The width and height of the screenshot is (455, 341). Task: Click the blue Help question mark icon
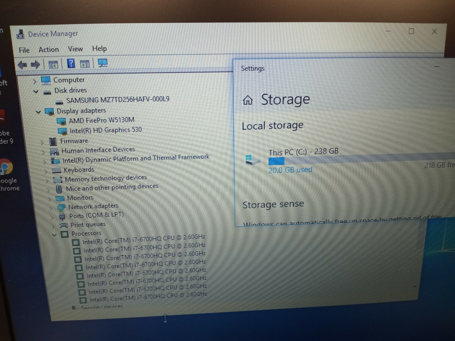[x=71, y=63]
